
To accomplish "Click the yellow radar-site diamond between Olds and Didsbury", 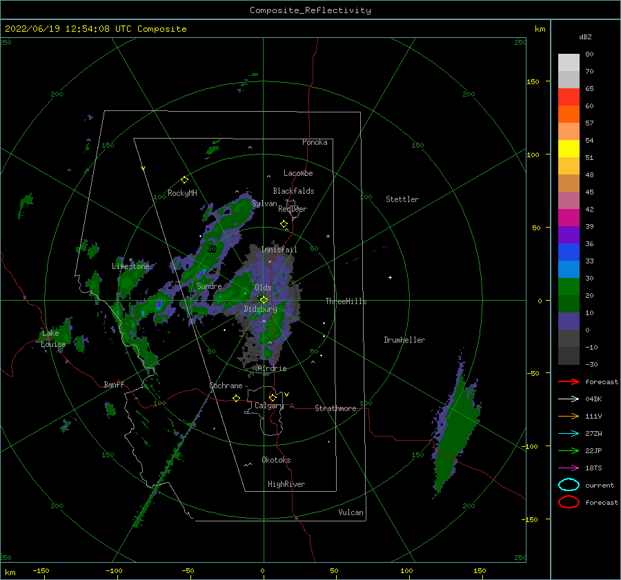I will [264, 300].
